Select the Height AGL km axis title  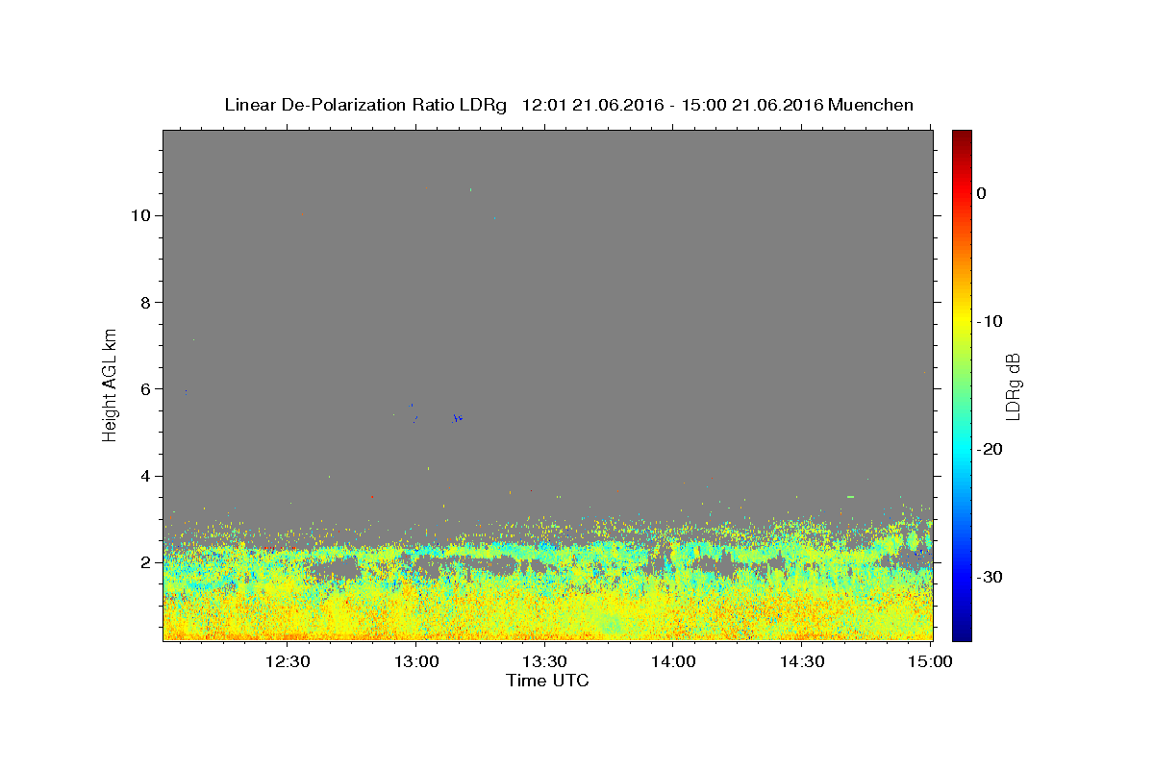tap(111, 384)
